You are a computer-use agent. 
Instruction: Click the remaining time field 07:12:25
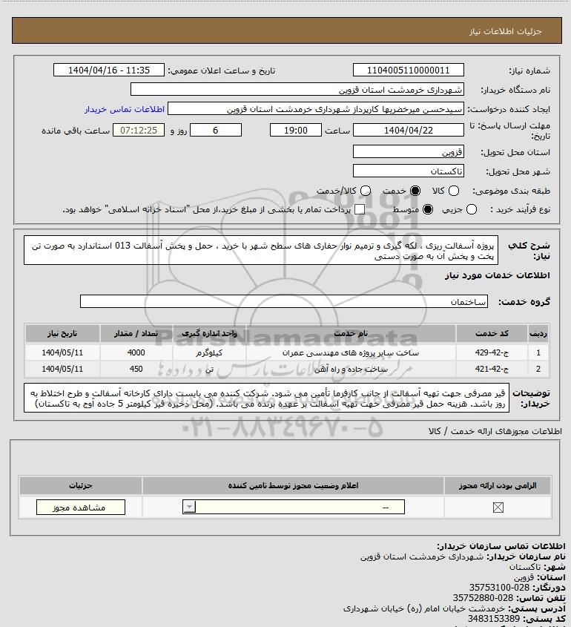click(x=138, y=131)
